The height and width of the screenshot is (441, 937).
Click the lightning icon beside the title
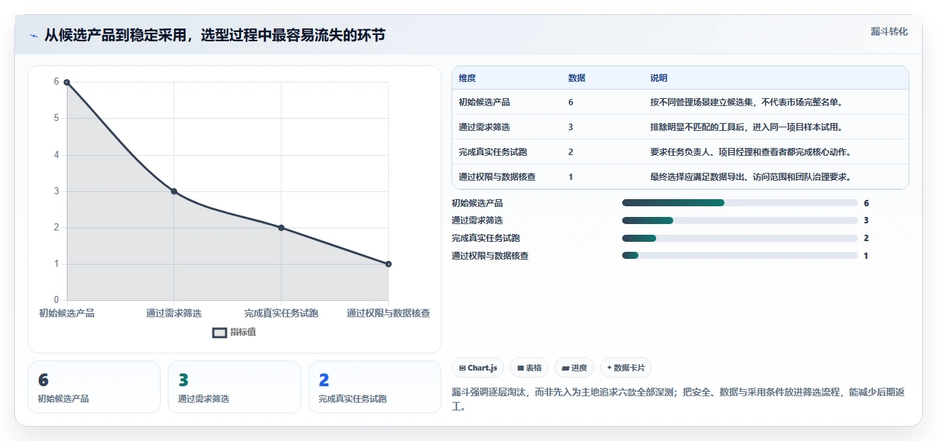tap(33, 36)
